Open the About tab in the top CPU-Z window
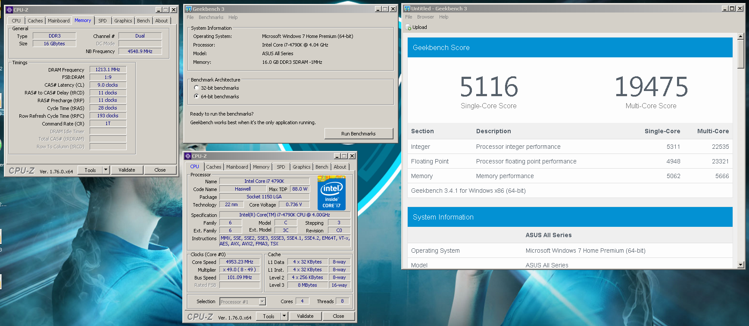749x326 pixels. (x=162, y=21)
